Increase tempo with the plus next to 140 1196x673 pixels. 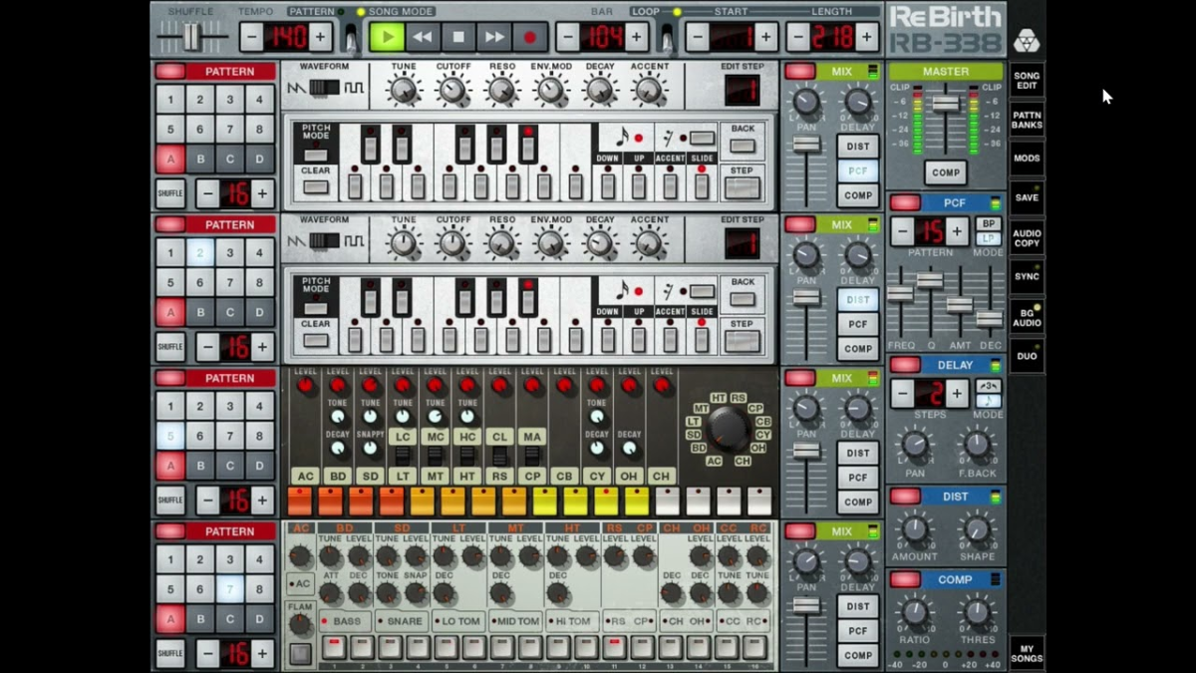pyautogui.click(x=320, y=38)
